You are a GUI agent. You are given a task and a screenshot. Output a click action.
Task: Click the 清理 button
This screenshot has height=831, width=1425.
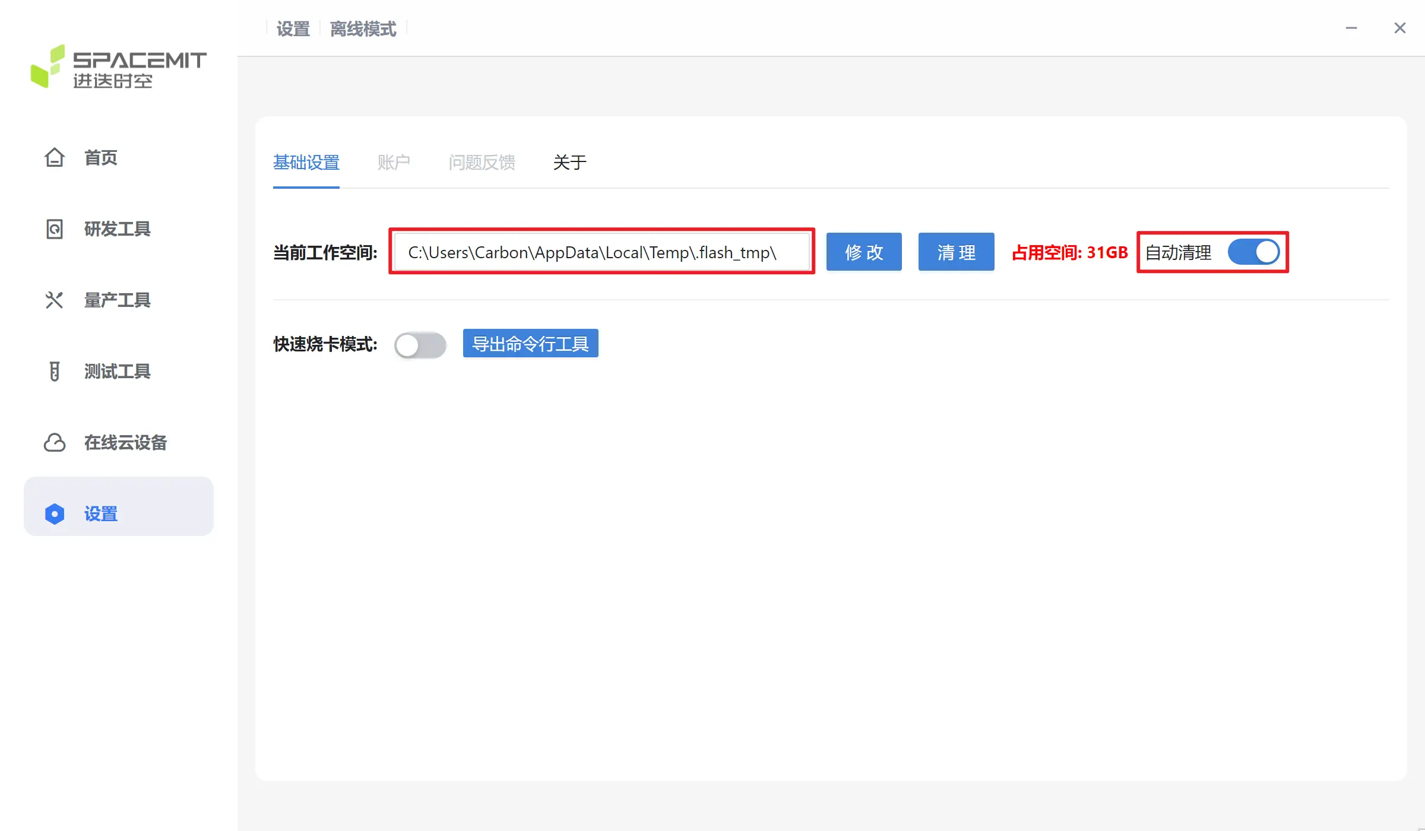tap(956, 252)
